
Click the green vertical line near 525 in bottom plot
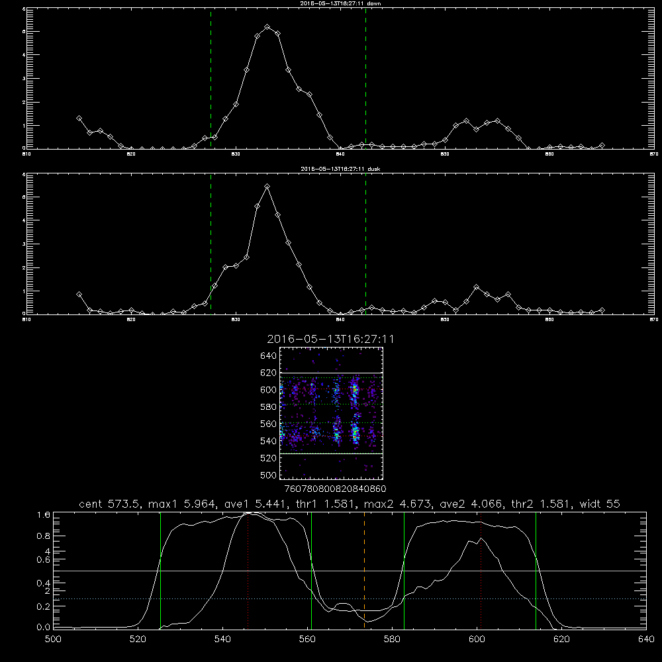click(160, 571)
